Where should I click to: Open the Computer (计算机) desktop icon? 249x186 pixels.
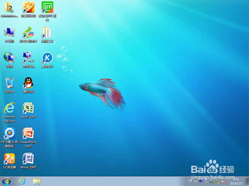click(x=10, y=35)
